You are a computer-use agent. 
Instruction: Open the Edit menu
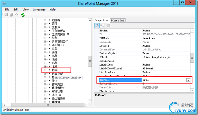tap(16, 10)
